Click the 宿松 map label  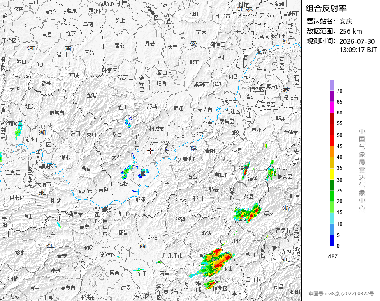(x=123, y=184)
